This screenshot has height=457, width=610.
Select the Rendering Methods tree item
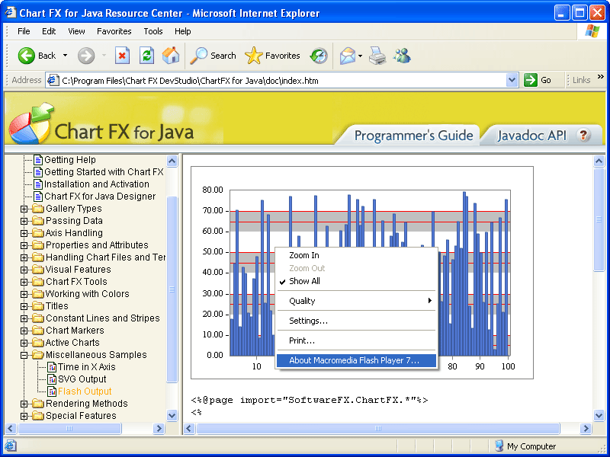(87, 404)
